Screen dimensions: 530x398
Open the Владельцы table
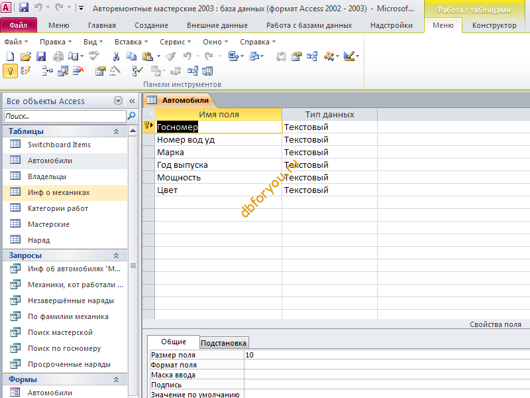[65, 176]
